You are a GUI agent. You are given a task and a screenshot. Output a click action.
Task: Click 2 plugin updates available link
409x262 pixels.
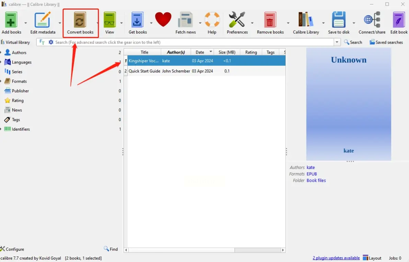click(336, 258)
